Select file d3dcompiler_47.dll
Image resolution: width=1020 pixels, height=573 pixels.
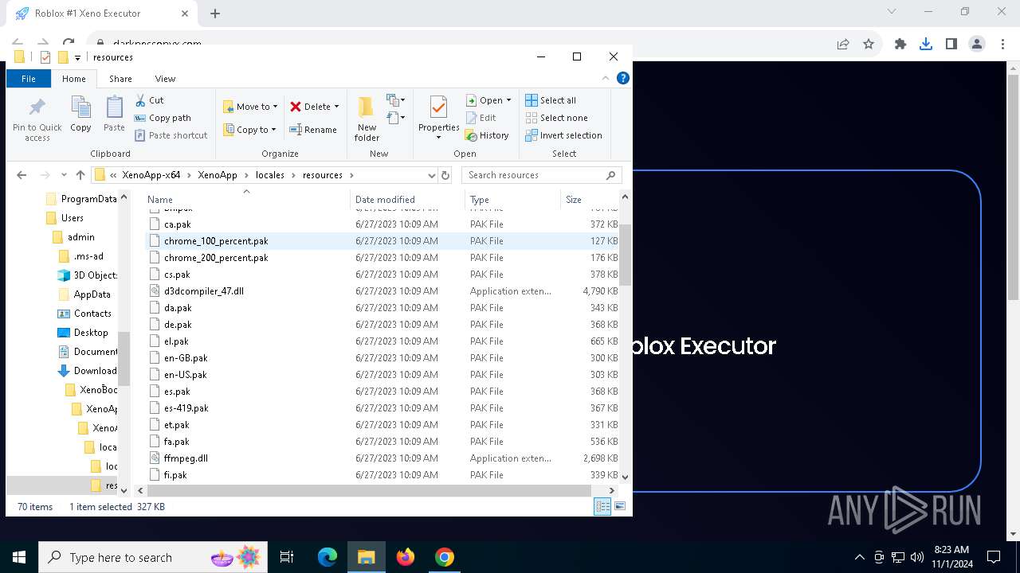203,291
